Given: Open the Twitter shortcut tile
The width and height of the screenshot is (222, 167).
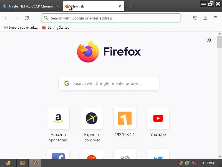Looking at the screenshot, I should (158, 154).
